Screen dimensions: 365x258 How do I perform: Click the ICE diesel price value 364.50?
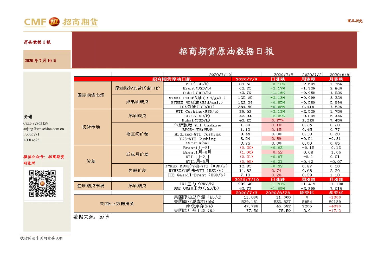245,107
